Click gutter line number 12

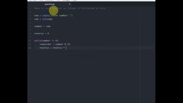pyautogui.click(x=30, y=48)
